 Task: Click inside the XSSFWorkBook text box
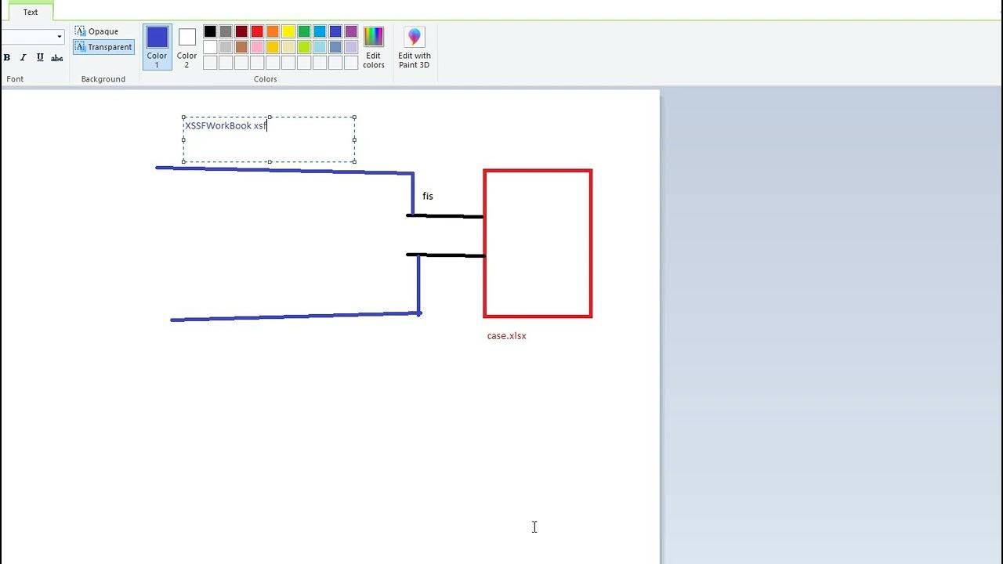(269, 139)
